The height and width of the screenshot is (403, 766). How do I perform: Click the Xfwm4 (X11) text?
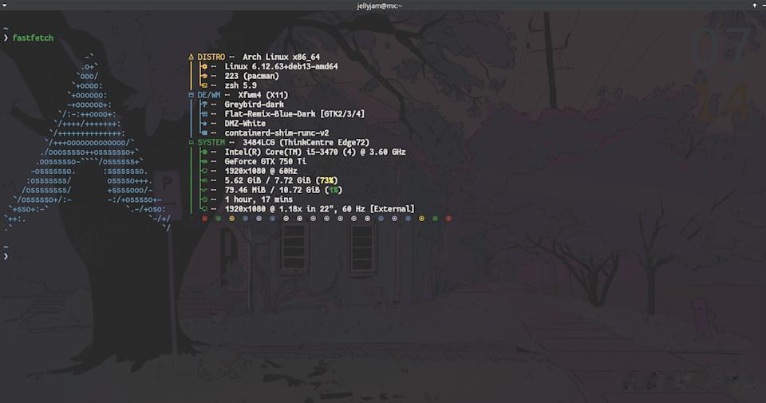(x=263, y=95)
